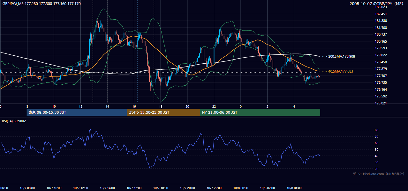Click hour tick 12 under price chart

click(81, 106)
